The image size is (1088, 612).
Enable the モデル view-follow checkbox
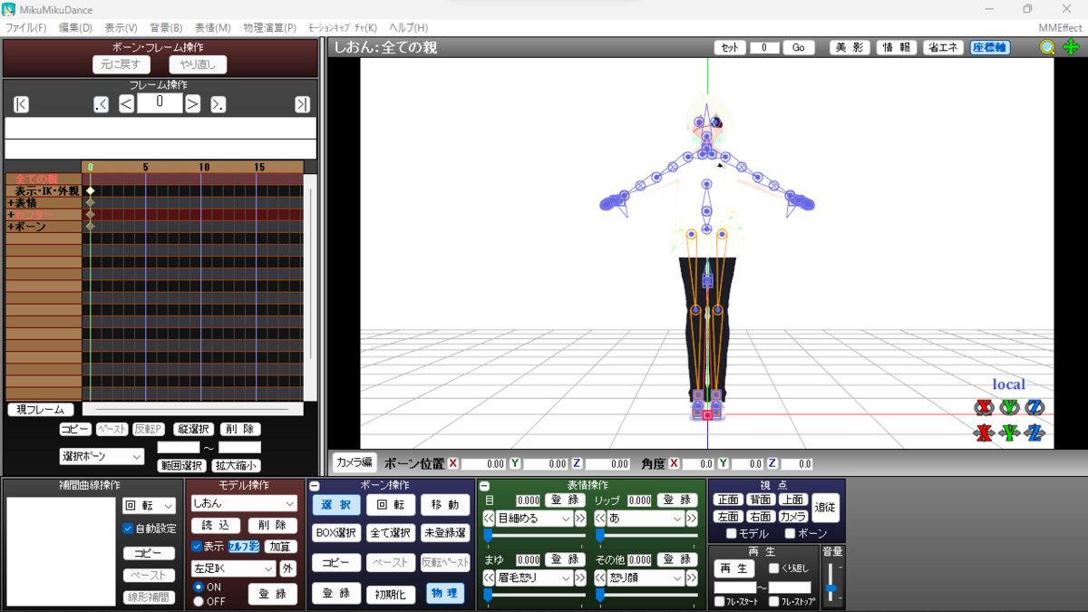(732, 534)
